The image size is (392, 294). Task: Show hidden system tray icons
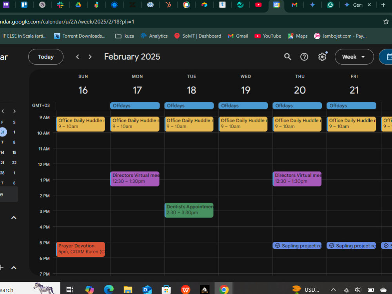point(333,290)
